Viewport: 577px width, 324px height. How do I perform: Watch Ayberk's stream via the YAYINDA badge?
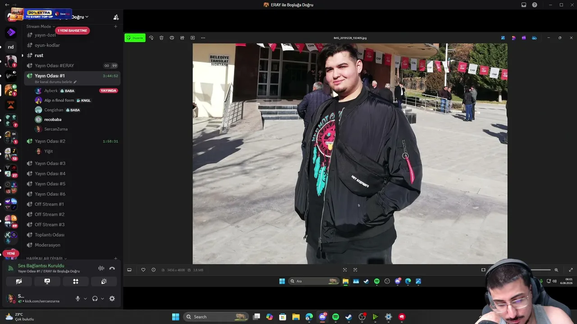click(109, 90)
